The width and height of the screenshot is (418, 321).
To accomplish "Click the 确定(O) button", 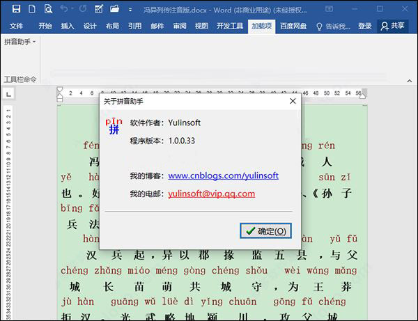I will [265, 231].
